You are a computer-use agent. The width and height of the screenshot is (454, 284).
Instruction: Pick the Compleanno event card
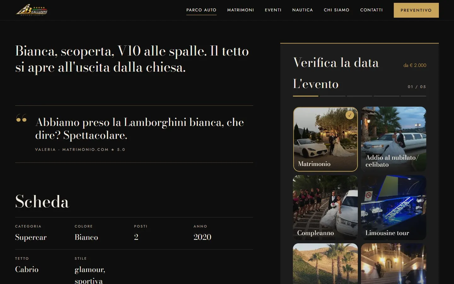325,208
